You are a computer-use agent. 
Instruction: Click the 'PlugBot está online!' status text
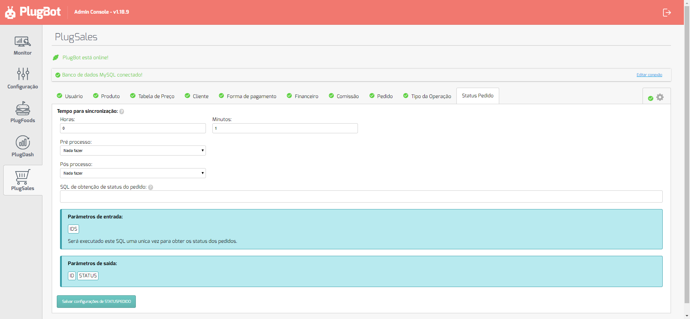pyautogui.click(x=86, y=57)
